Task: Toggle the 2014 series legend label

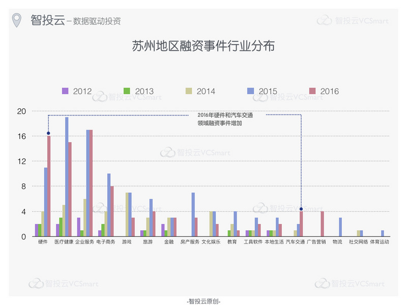Action: (206, 91)
